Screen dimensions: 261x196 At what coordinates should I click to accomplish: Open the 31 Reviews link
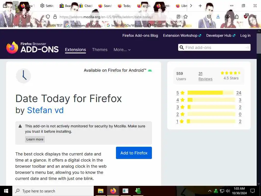point(205,76)
